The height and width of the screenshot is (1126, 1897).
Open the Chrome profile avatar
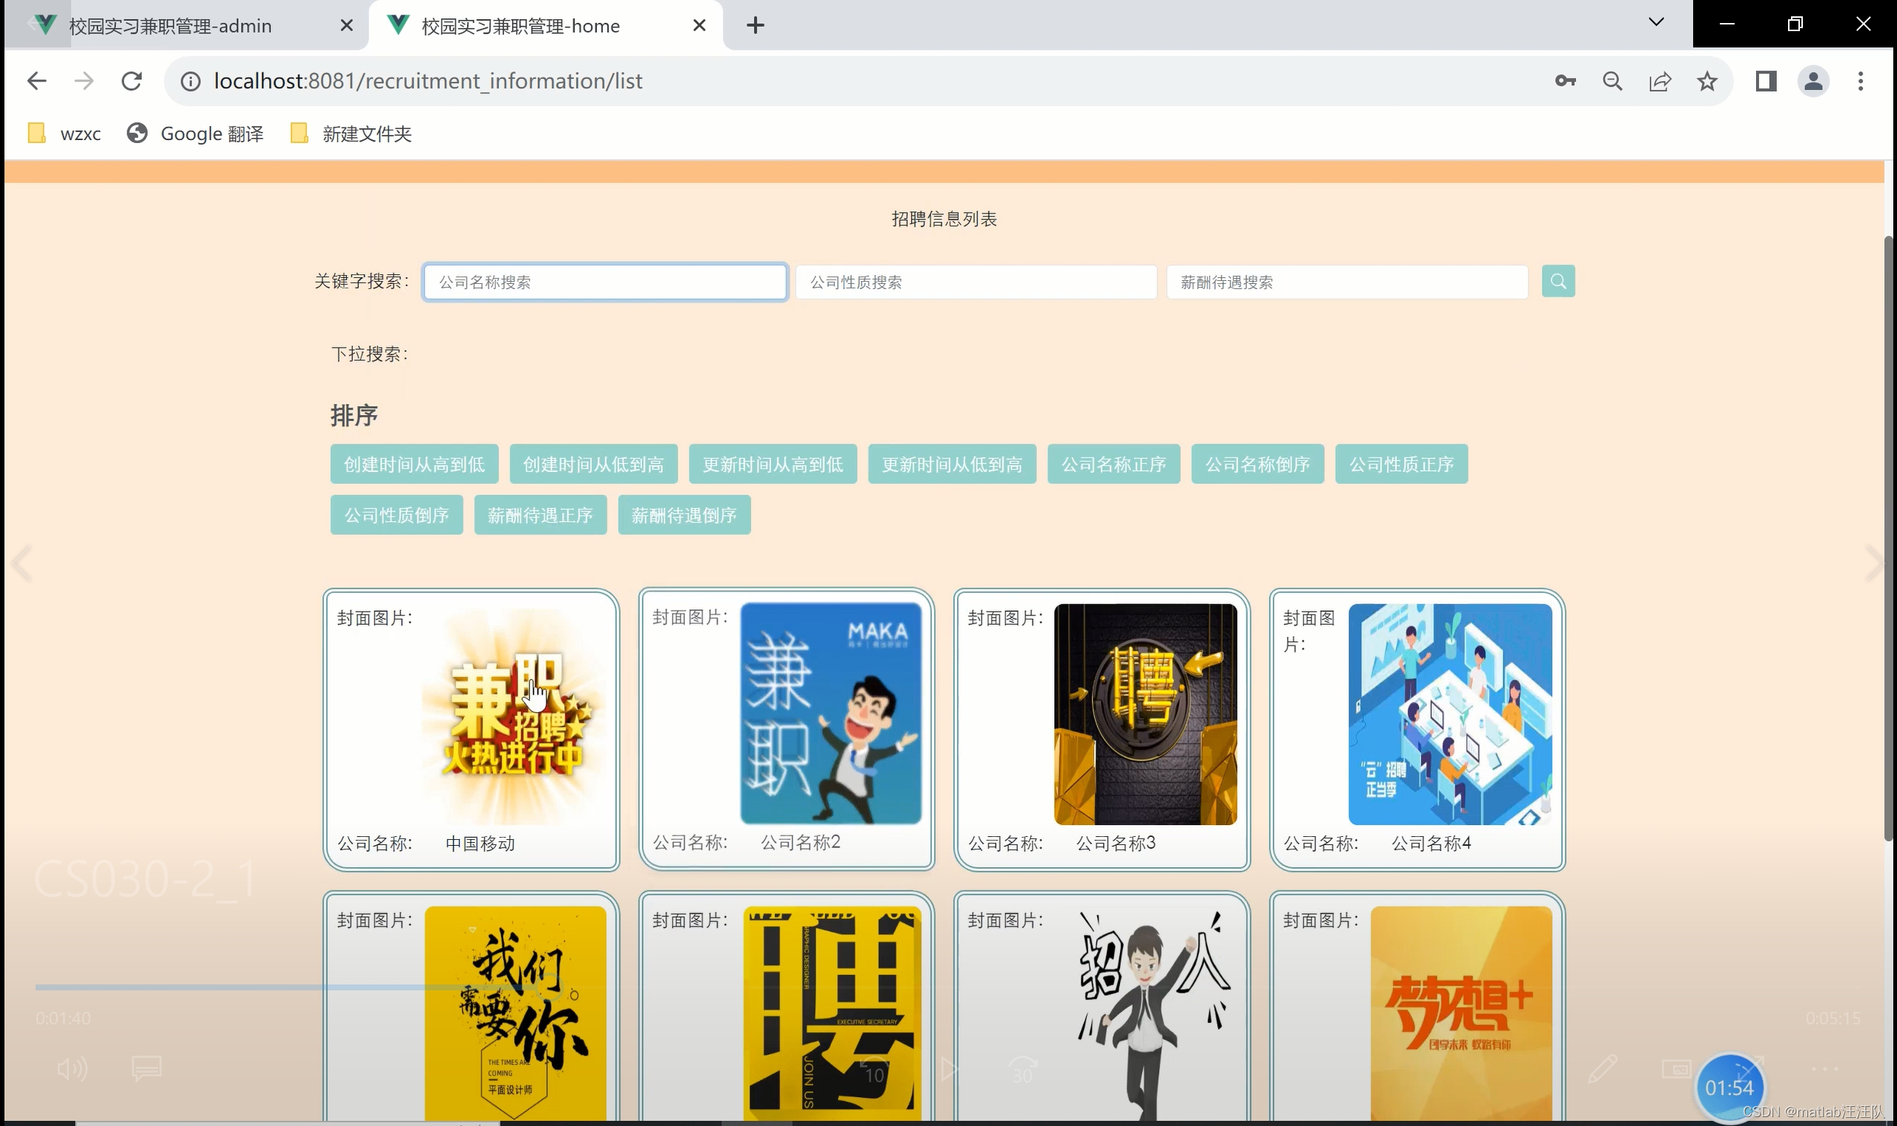[x=1812, y=82]
